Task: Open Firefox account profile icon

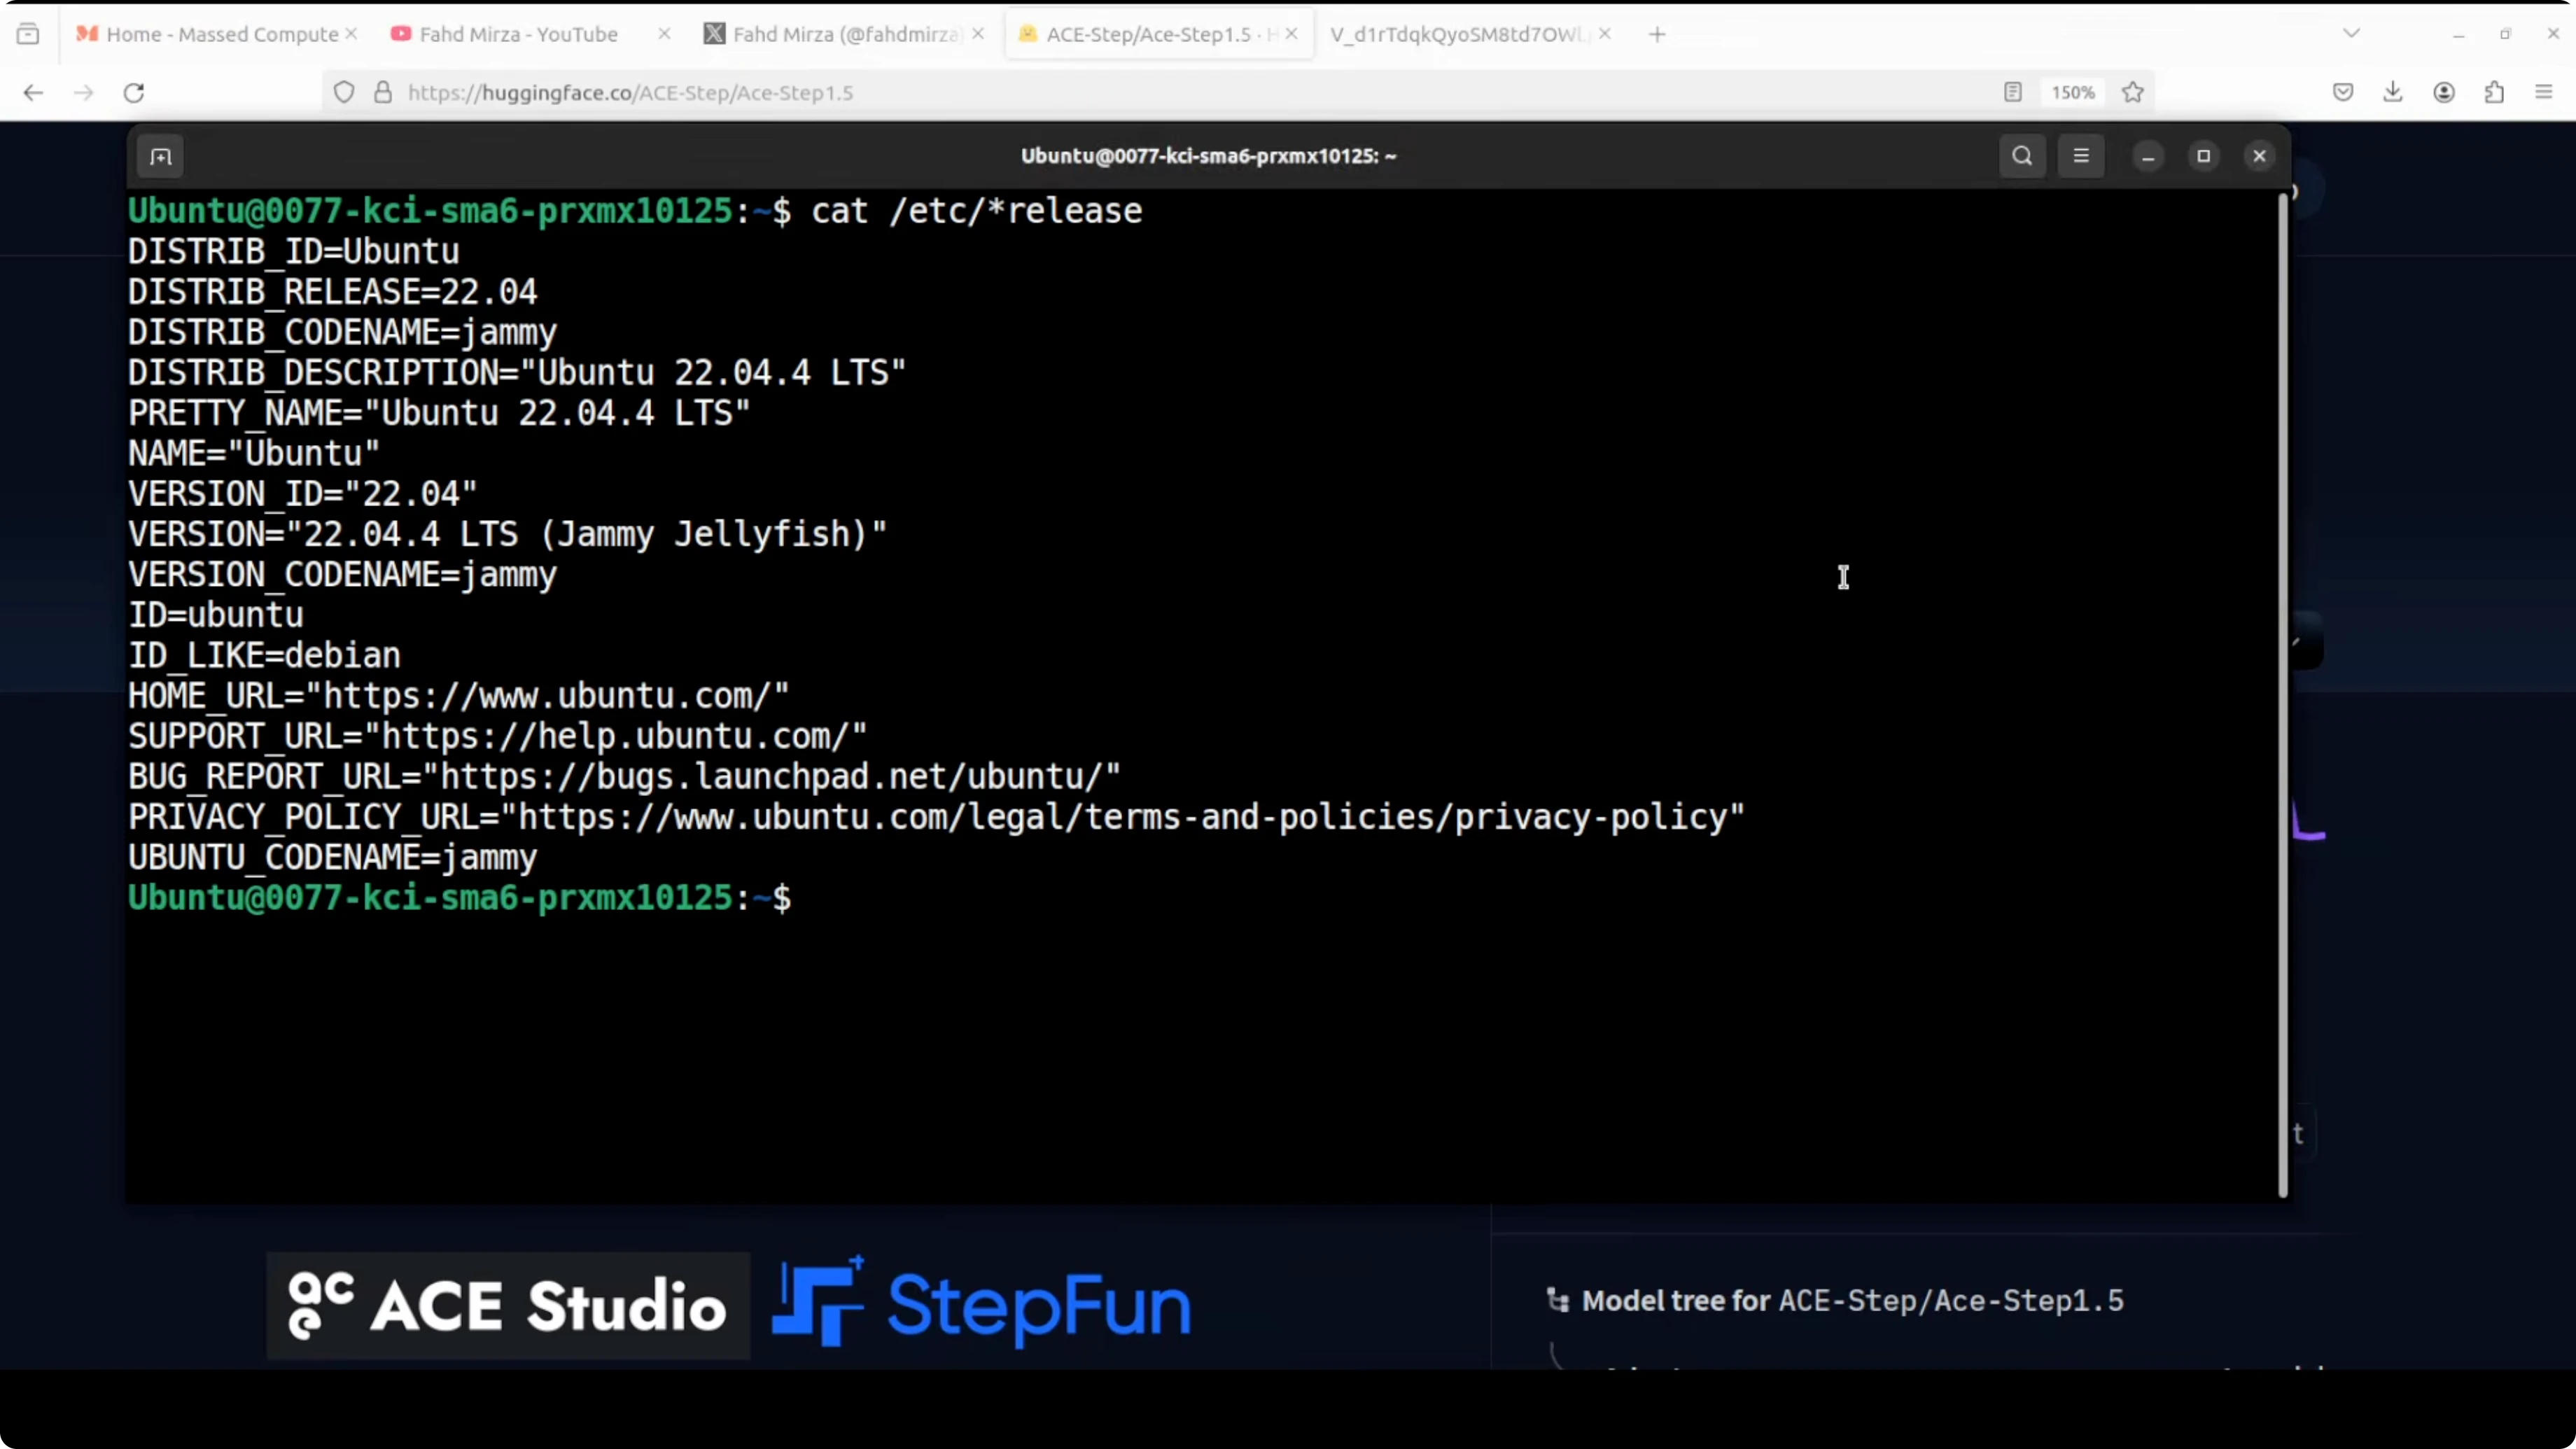Action: coord(2444,93)
